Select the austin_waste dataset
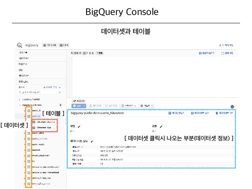Screen dimensions: 252x189 [x=38, y=144]
